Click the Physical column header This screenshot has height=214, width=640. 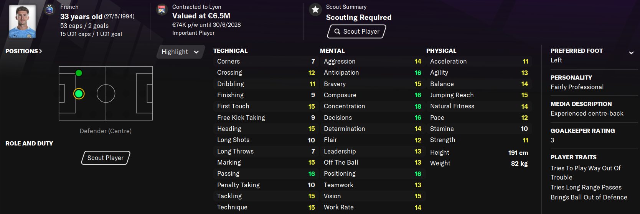tap(441, 51)
